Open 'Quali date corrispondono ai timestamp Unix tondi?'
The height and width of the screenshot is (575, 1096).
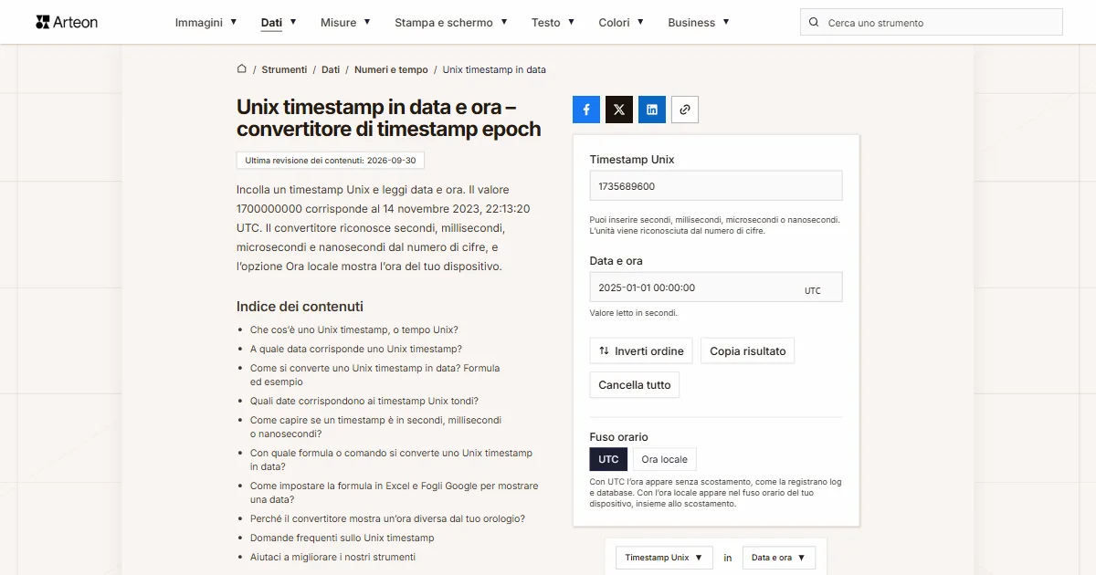click(x=364, y=401)
